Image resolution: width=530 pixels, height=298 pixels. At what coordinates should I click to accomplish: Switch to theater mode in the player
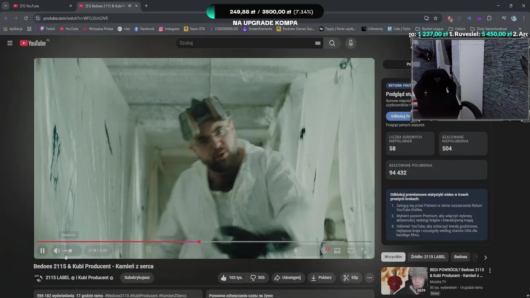click(x=337, y=250)
